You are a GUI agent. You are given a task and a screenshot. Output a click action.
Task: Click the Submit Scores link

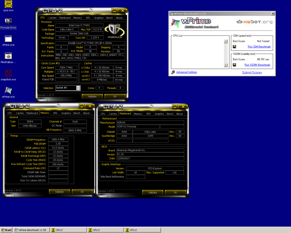[x=252, y=73]
